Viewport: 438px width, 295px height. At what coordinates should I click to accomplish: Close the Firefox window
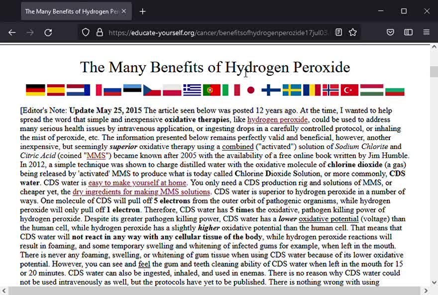[427, 11]
